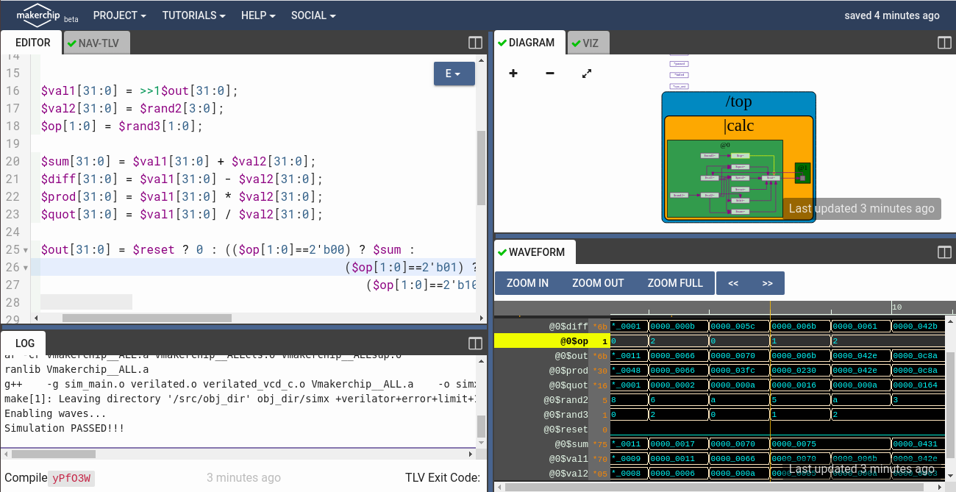Select the highlighted @0$op signal row
Screen dimensions: 956x492
pyautogui.click(x=552, y=341)
